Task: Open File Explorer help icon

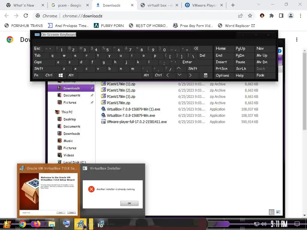Action: coord(280,51)
